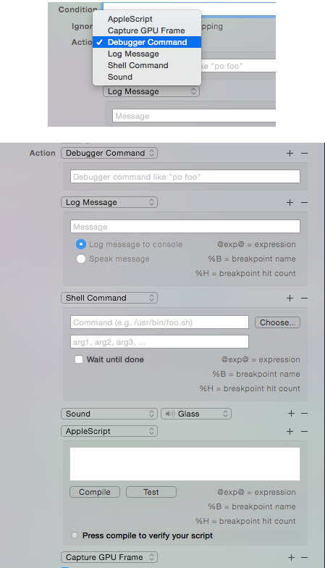Choose Capture GPU Frame from popup menu
Image resolution: width=325 pixels, height=568 pixels.
pos(146,30)
